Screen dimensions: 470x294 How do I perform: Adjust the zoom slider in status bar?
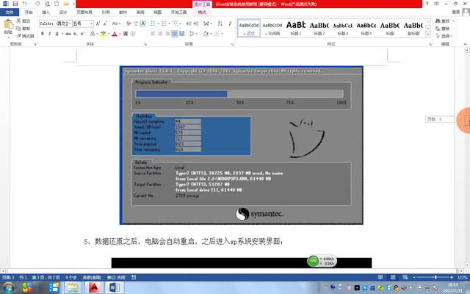pos(435,277)
